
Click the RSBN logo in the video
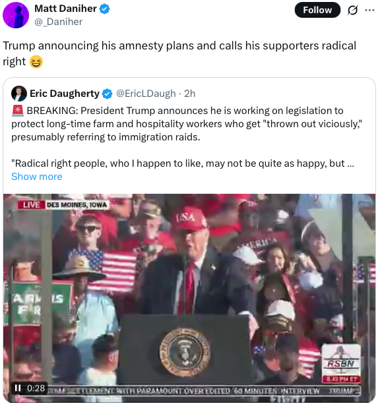tap(341, 364)
